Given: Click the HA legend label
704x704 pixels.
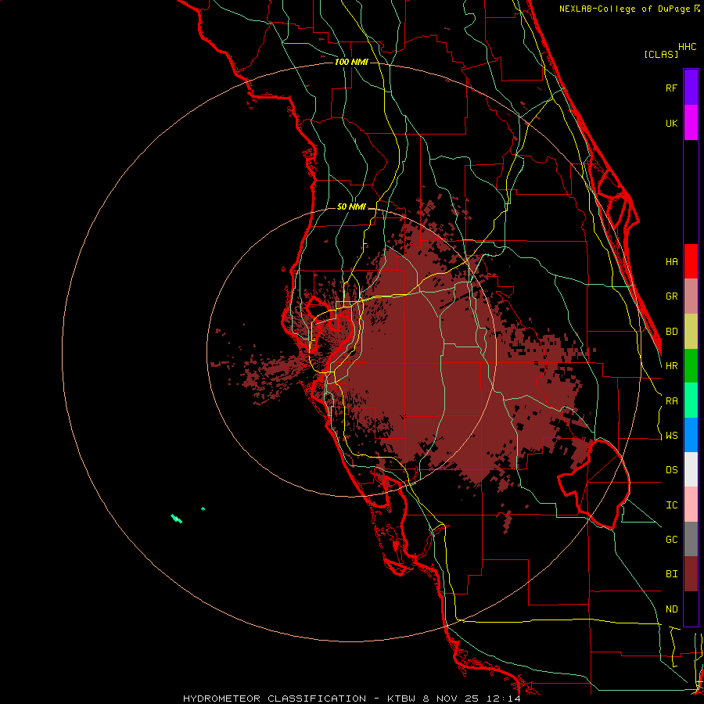Looking at the screenshot, I should coord(672,262).
